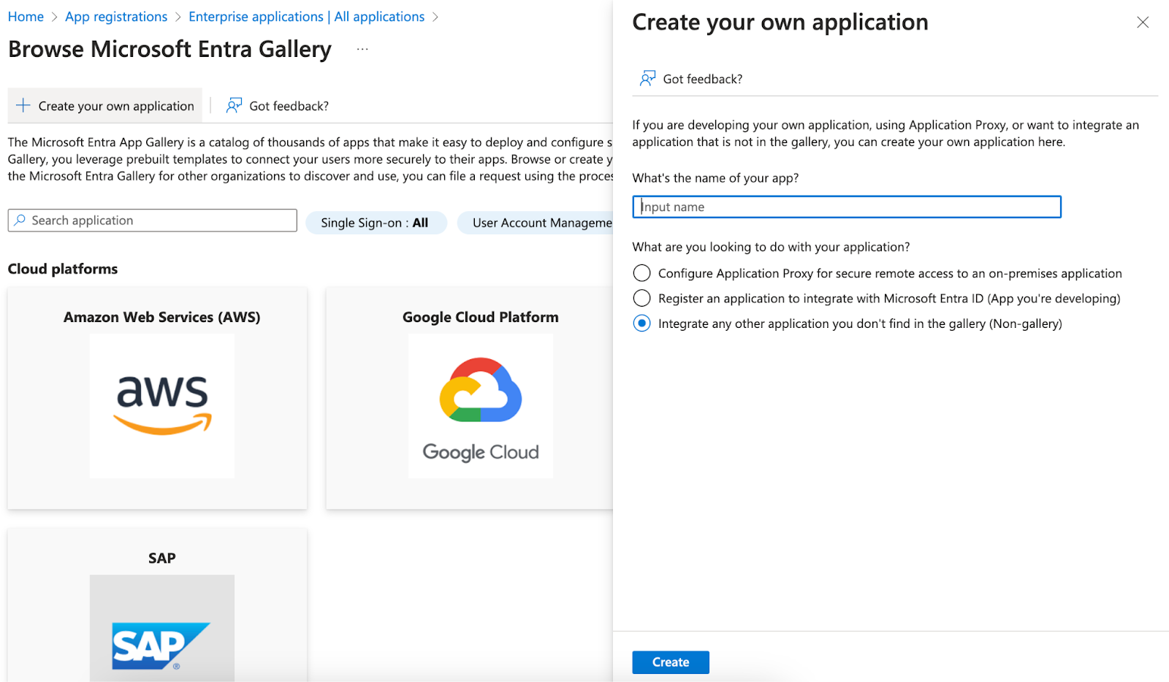Focus the Input name text field
Viewport: 1169px width, 682px height.
click(x=846, y=207)
